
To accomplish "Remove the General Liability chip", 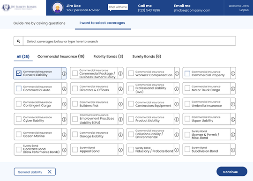I will coord(50,172).
